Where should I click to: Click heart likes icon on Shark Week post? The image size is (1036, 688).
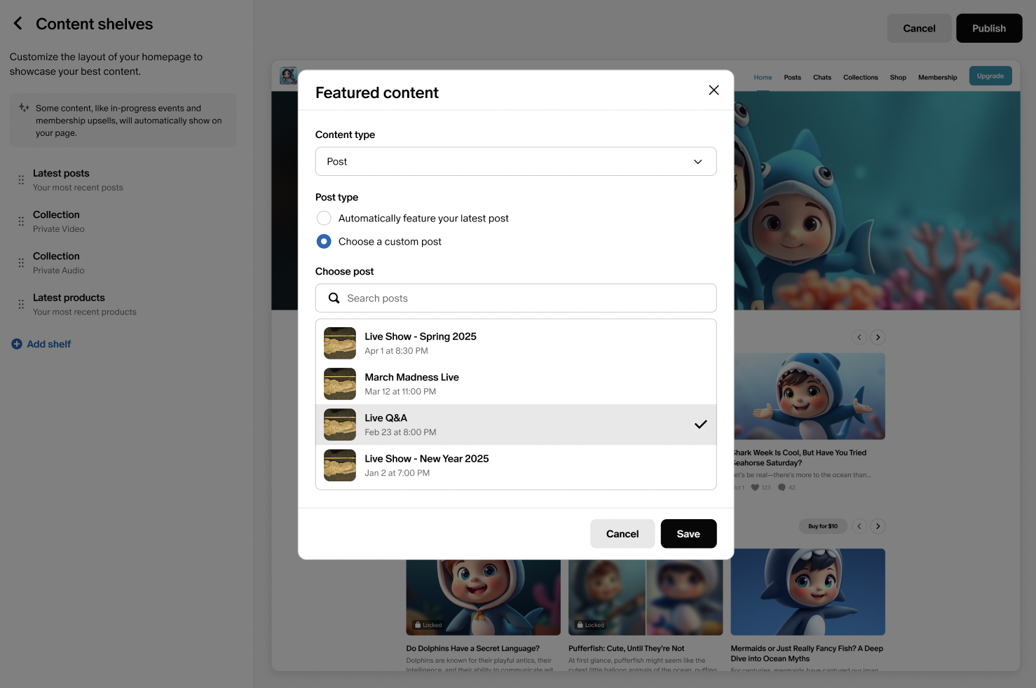coord(755,488)
